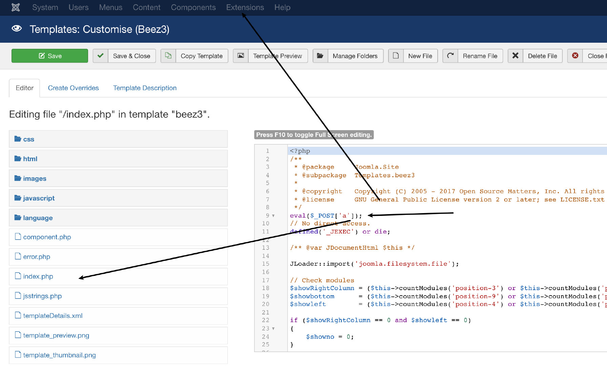Switch to the Create Overrides tab
The height and width of the screenshot is (366, 607).
pyautogui.click(x=74, y=88)
